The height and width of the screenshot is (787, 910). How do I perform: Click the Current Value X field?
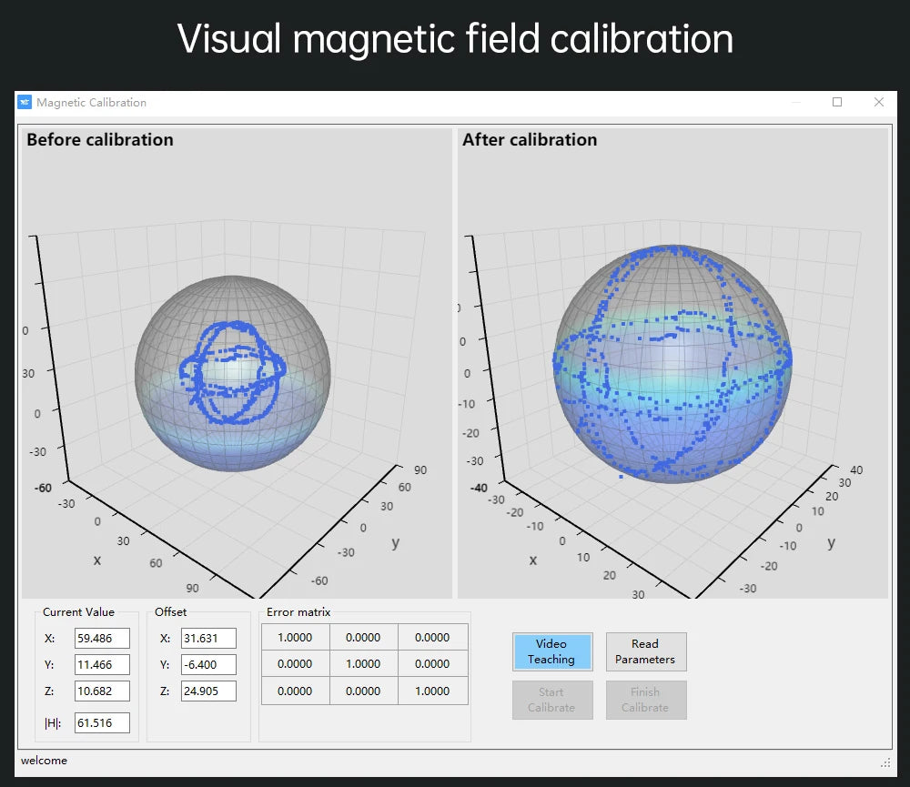click(102, 638)
